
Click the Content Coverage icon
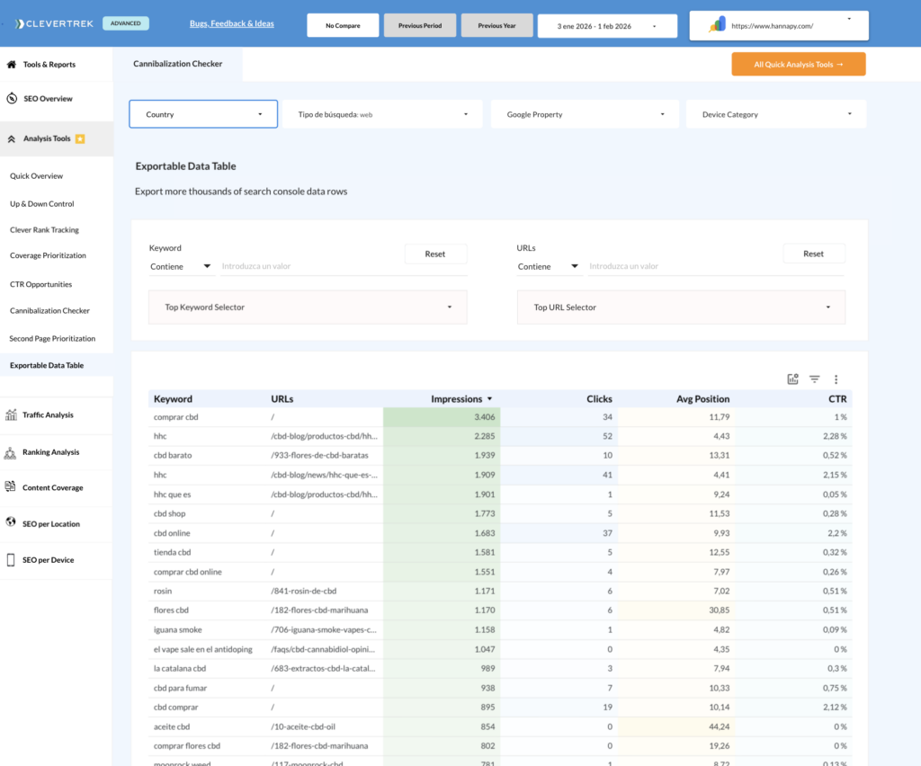(12, 487)
